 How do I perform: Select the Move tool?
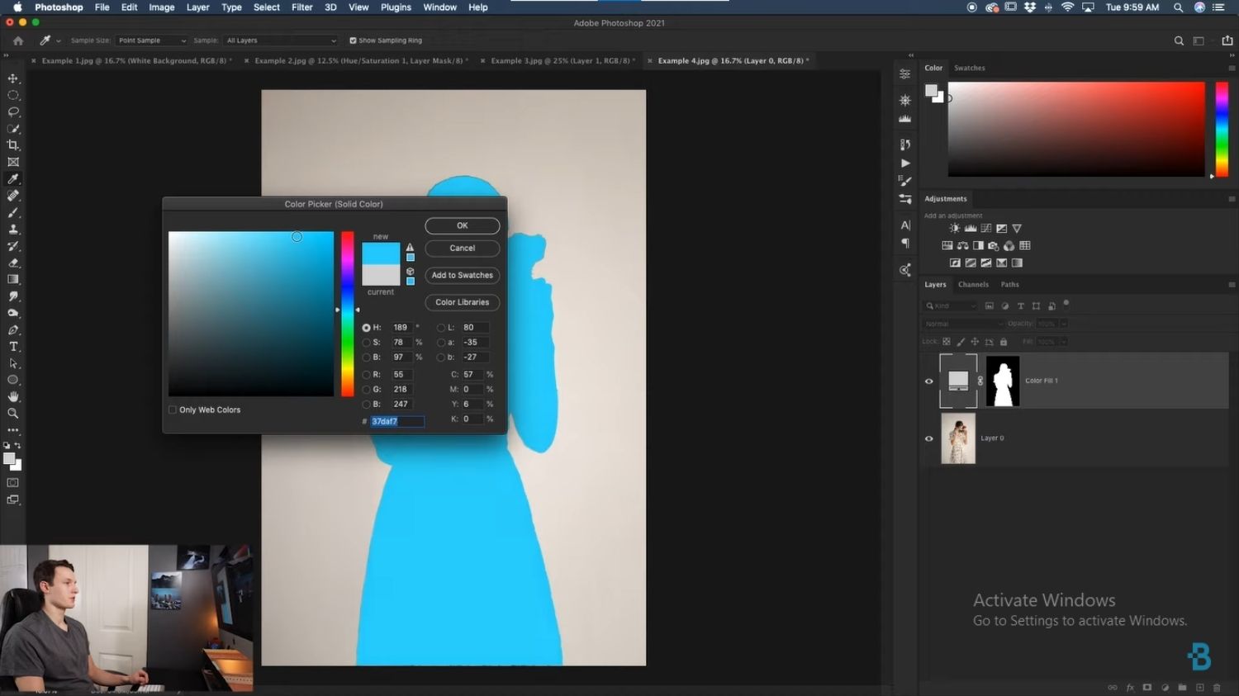(13, 78)
